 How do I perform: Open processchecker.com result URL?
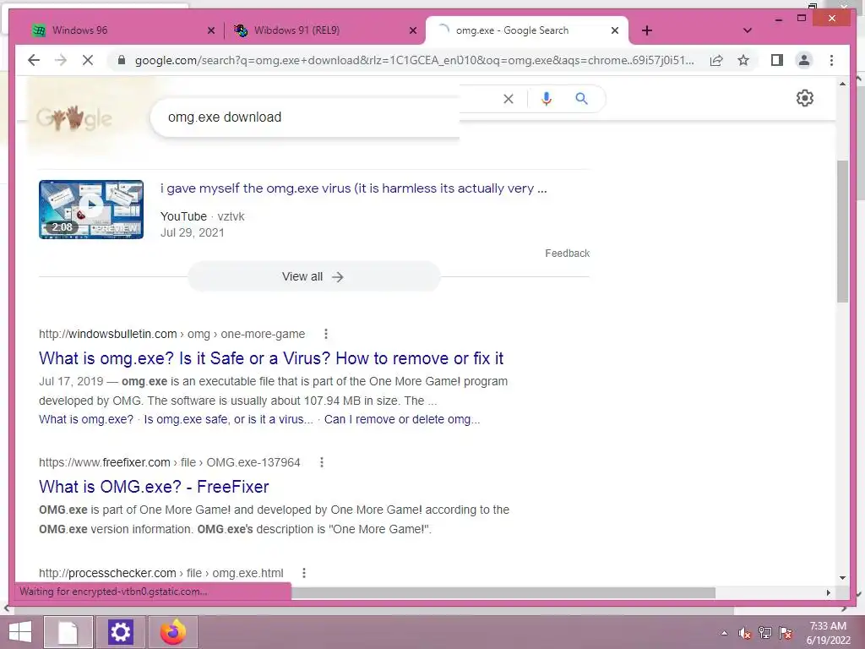(161, 574)
